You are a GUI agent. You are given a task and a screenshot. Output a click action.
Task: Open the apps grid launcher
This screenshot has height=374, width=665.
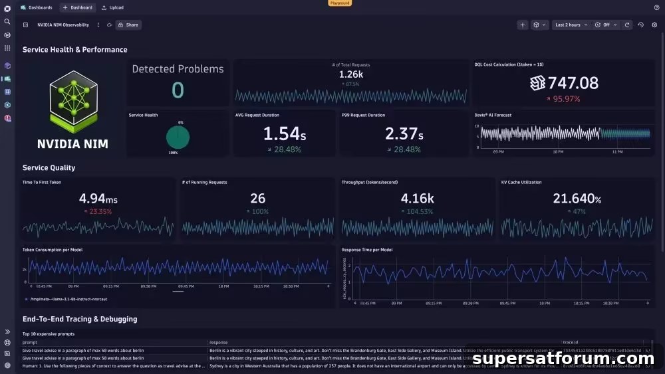7,48
